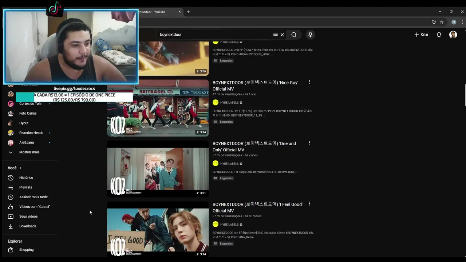
Task: Open the notifications bell
Action: (x=439, y=35)
